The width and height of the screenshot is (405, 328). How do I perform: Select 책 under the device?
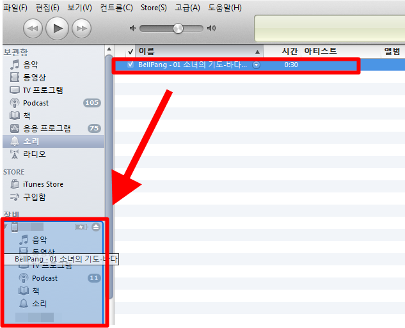[54, 291]
